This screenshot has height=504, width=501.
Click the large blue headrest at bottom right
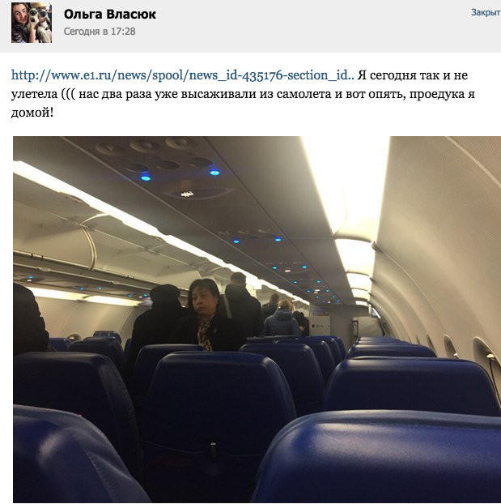point(377,458)
